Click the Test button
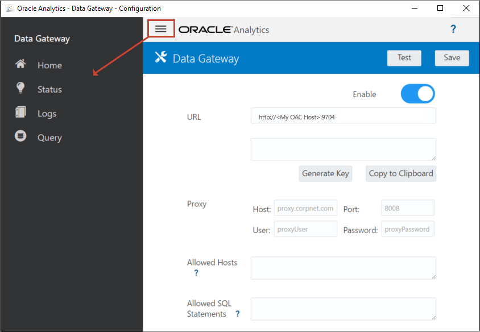Image resolution: width=480 pixels, height=332 pixels. 404,57
